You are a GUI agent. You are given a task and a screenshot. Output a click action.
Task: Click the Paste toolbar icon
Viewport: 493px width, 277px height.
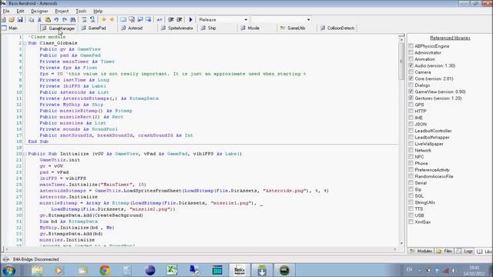point(48,19)
